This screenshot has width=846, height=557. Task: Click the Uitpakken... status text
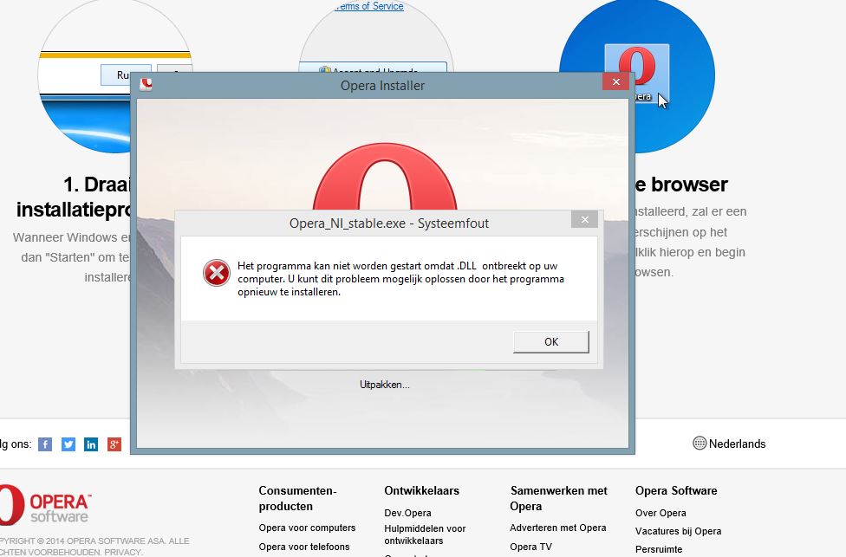[385, 385]
